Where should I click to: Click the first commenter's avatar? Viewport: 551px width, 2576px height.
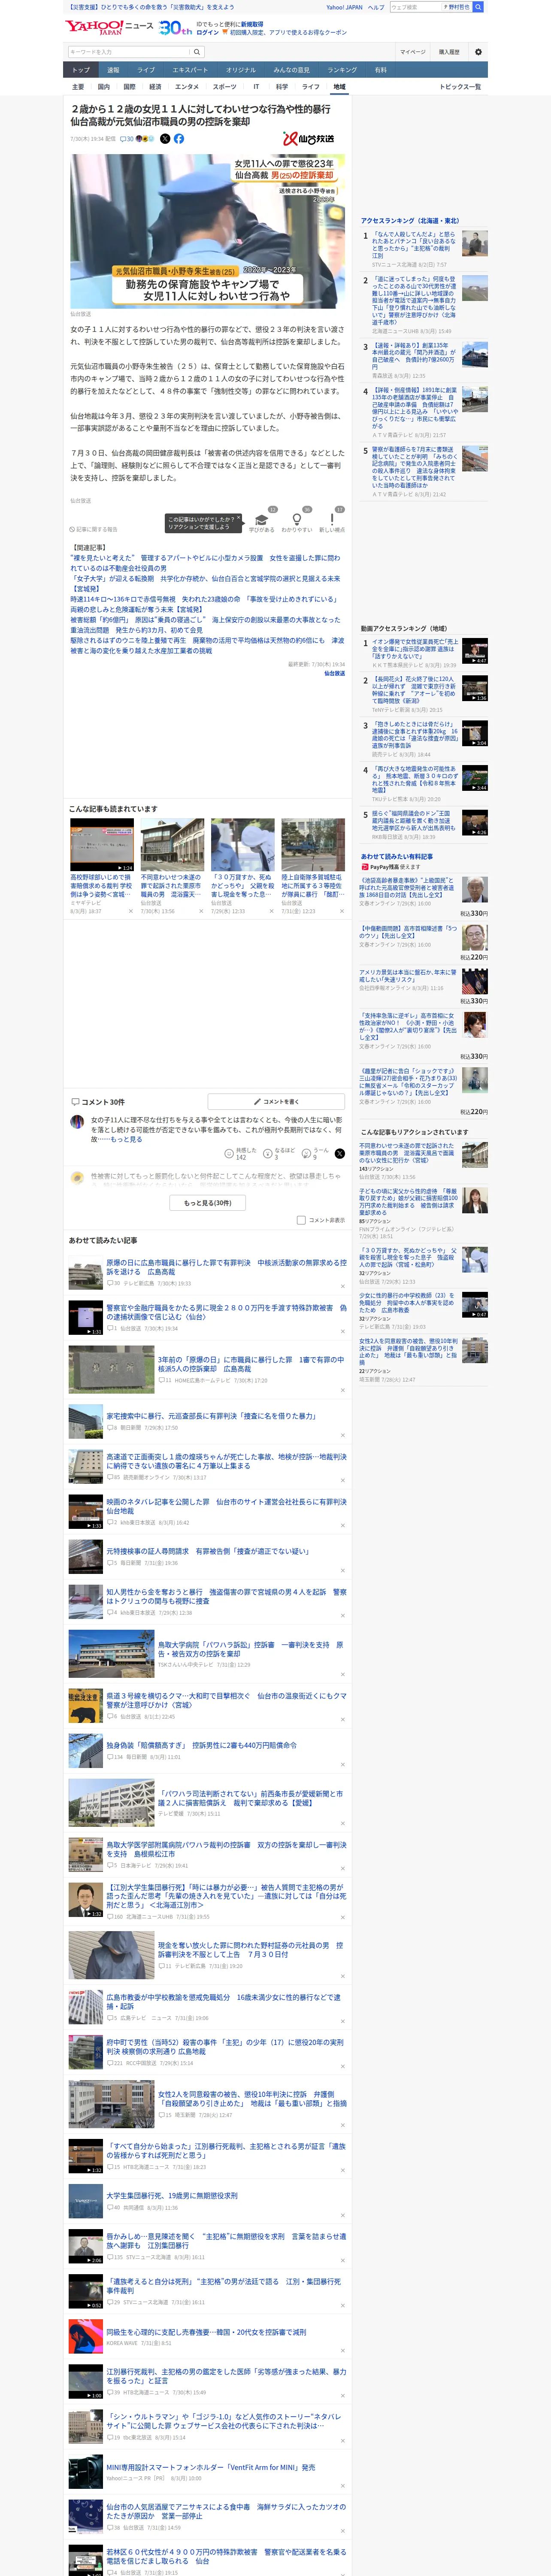click(x=77, y=1122)
